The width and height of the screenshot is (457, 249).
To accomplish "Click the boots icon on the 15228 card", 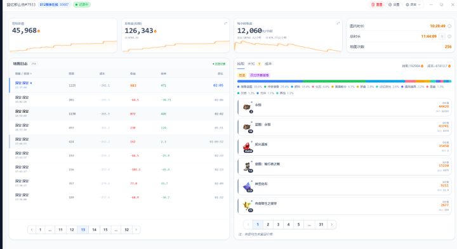I will point(247,167).
